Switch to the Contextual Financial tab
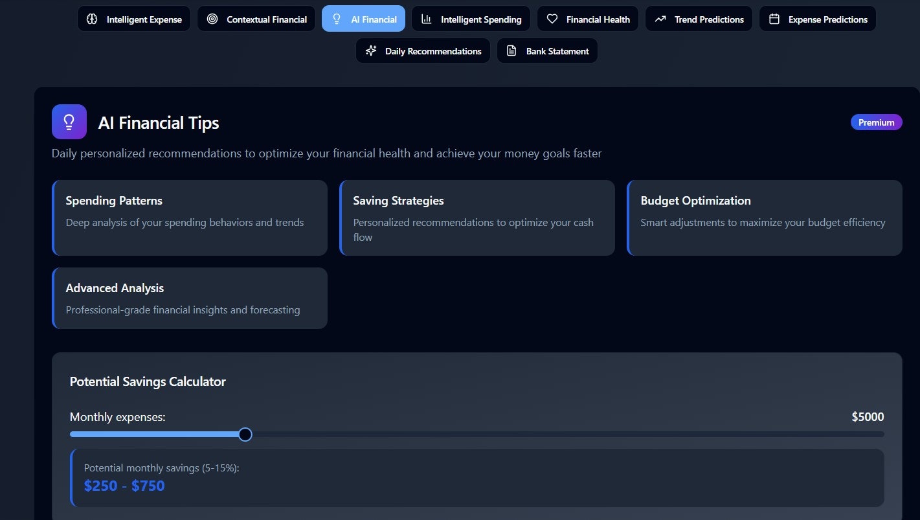 [x=256, y=19]
